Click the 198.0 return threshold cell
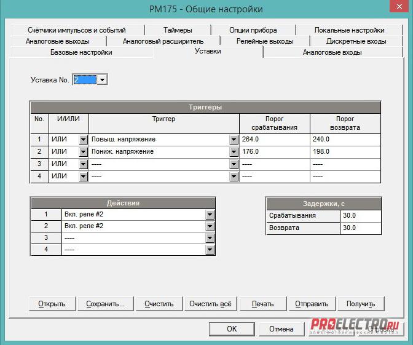 coord(344,152)
